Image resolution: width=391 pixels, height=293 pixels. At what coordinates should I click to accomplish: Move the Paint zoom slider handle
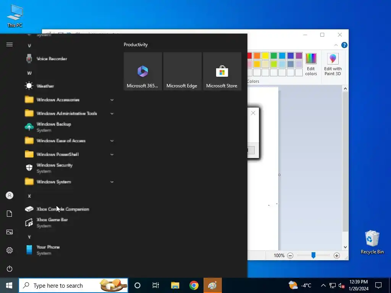(313, 255)
